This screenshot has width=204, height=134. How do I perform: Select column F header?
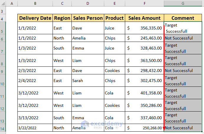click(144, 3)
